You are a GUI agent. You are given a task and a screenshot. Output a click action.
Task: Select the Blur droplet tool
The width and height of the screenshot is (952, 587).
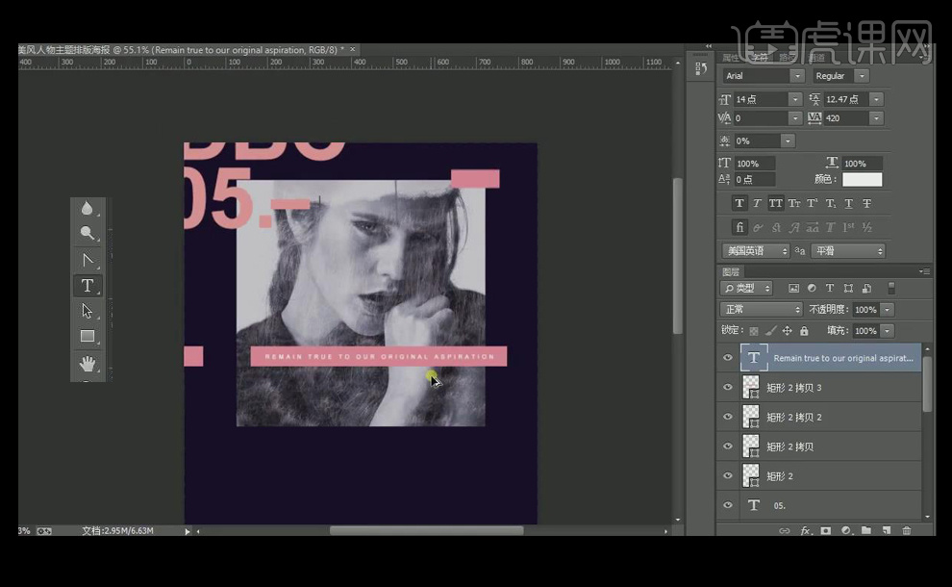pyautogui.click(x=88, y=208)
